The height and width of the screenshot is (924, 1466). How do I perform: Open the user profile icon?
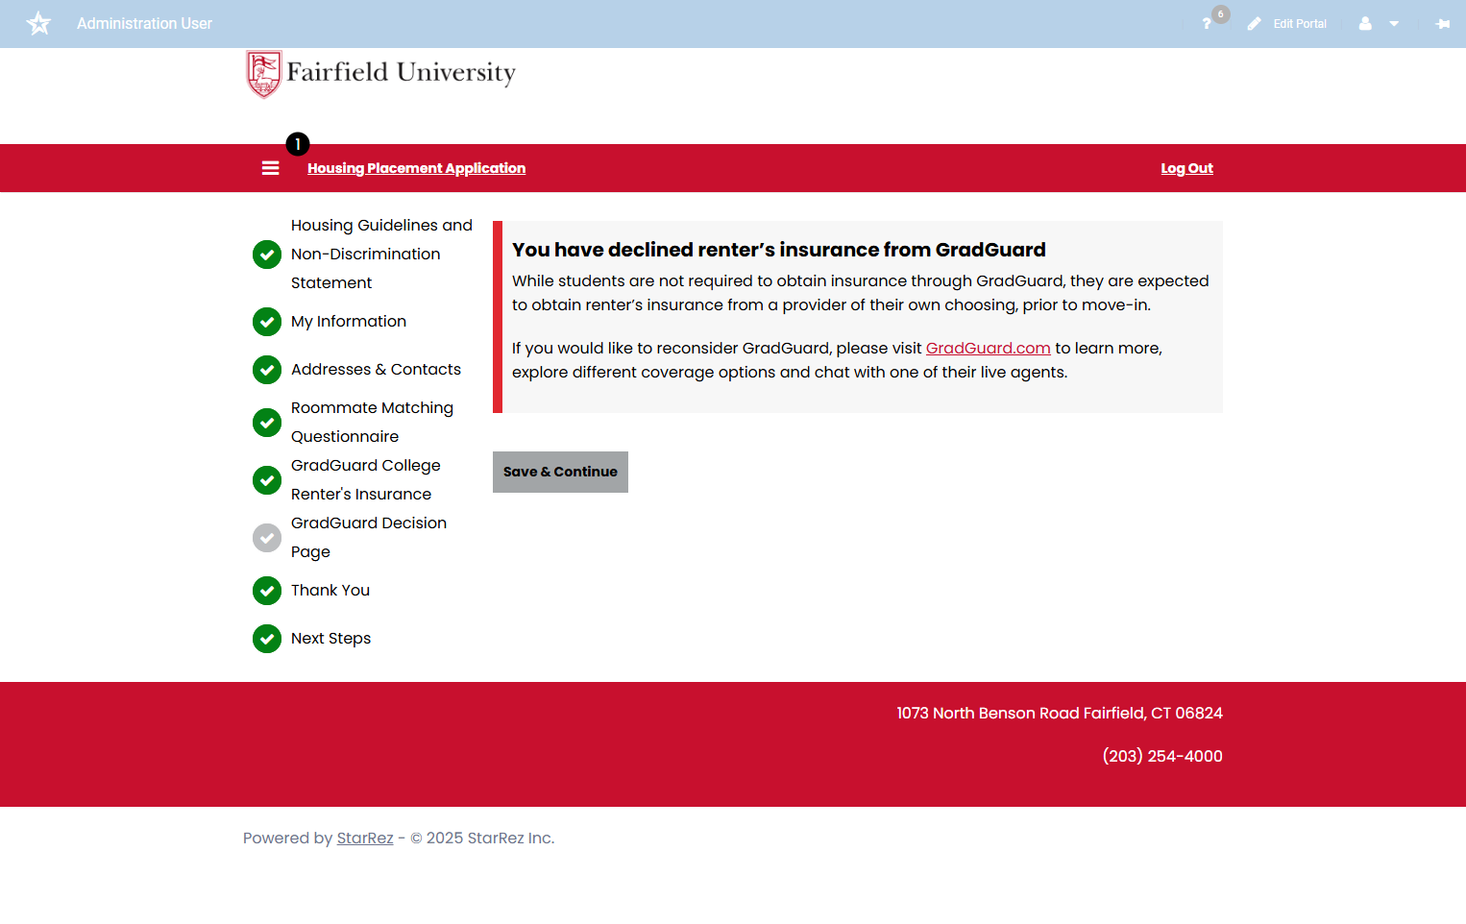click(1365, 24)
